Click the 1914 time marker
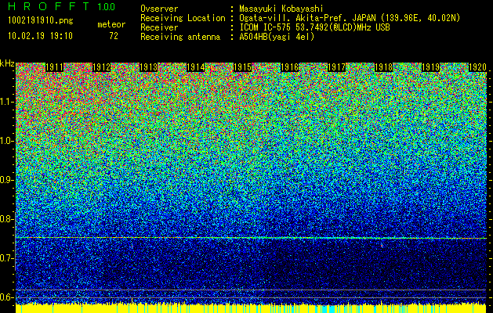 point(196,67)
